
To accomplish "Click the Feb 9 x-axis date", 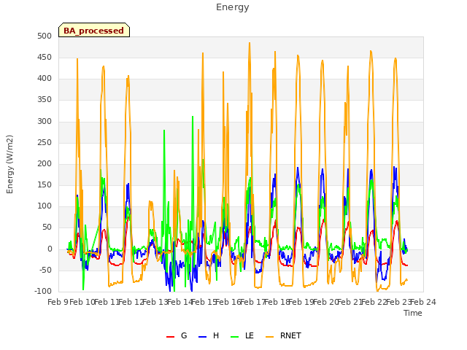I will click(x=57, y=303).
